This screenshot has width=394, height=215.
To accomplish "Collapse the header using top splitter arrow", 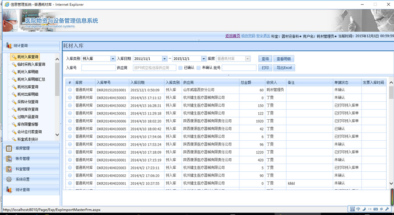I will [199, 40].
